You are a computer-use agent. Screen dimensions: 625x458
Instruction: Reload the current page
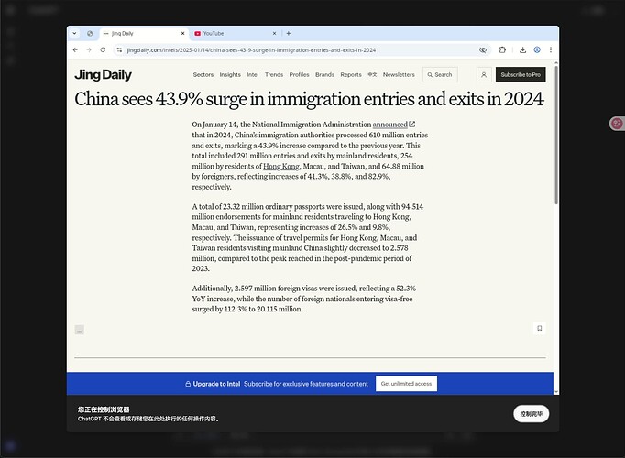pos(103,50)
